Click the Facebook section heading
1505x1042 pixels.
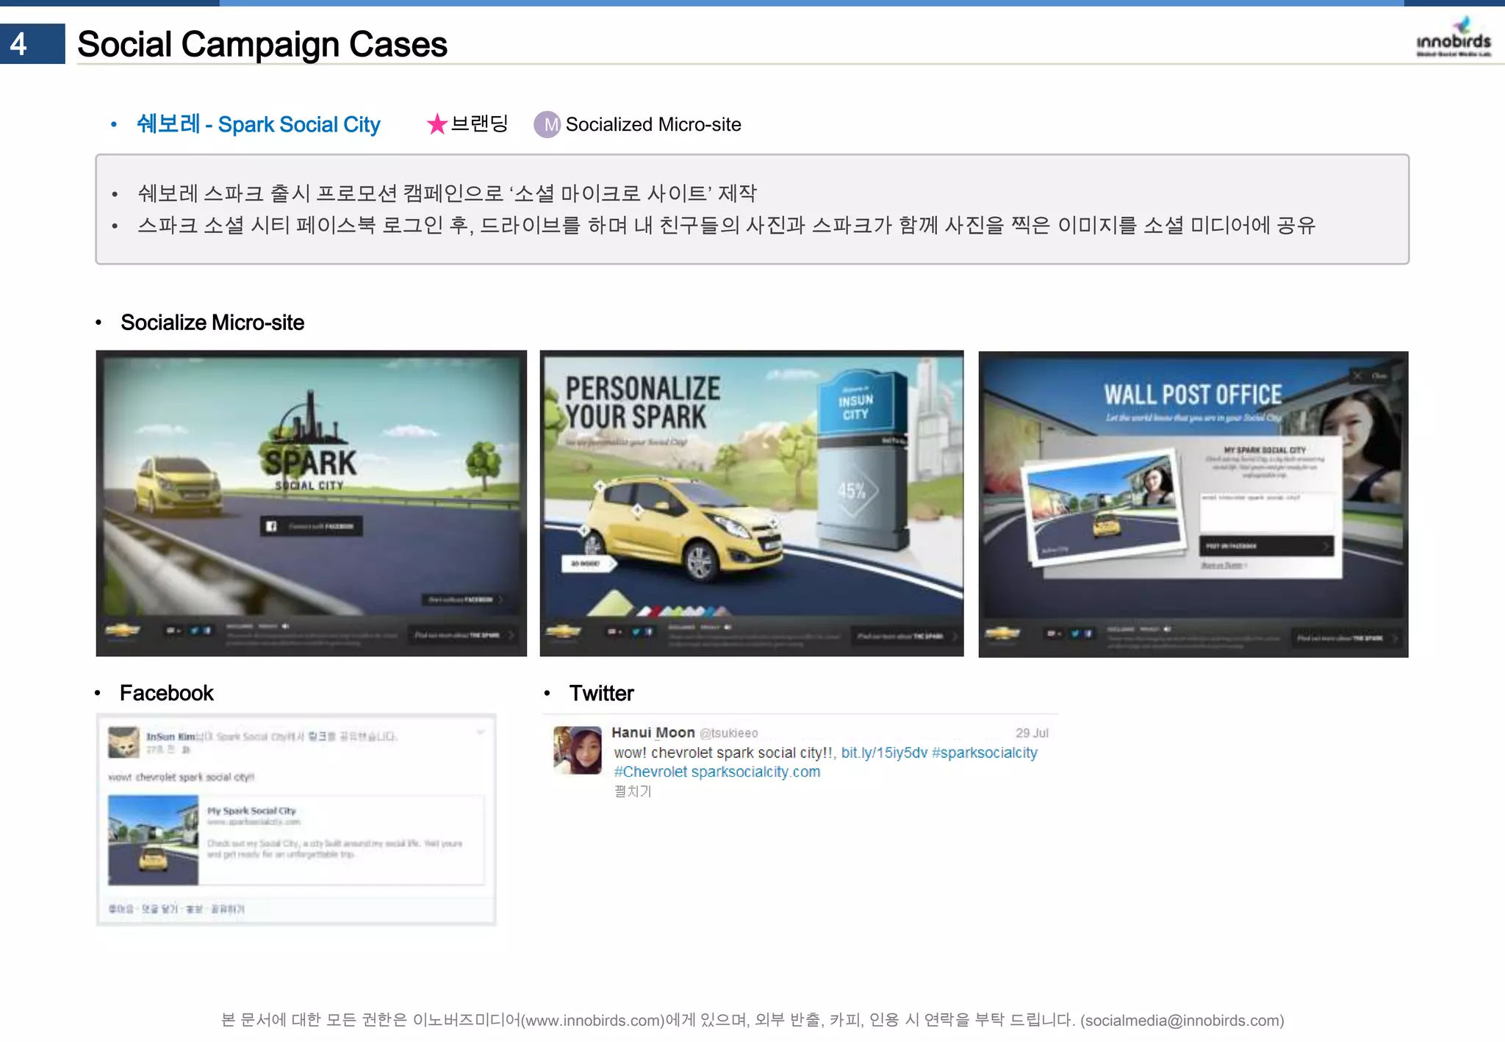pyautogui.click(x=167, y=693)
